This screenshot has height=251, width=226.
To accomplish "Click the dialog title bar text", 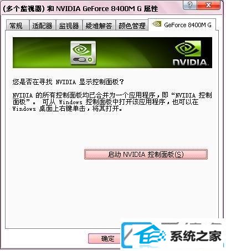I will [80, 8].
